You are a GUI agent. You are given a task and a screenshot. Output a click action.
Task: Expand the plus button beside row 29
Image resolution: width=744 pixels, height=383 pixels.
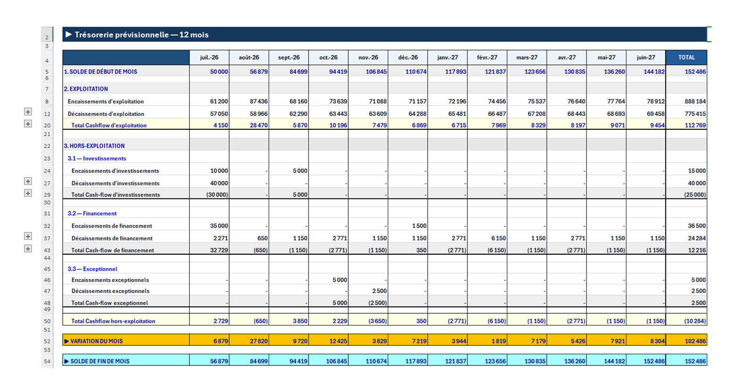coord(28,193)
